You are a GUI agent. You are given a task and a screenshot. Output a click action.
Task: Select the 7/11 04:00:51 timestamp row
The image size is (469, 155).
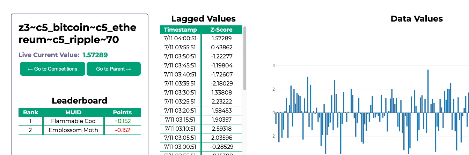[x=180, y=38]
